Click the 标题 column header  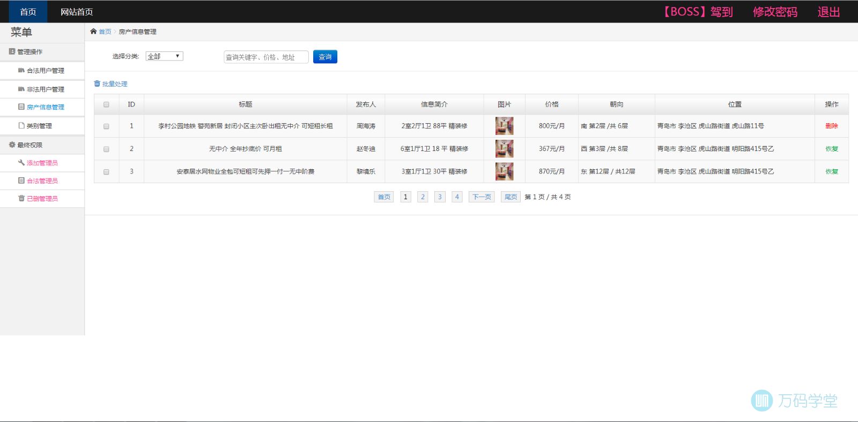246,104
